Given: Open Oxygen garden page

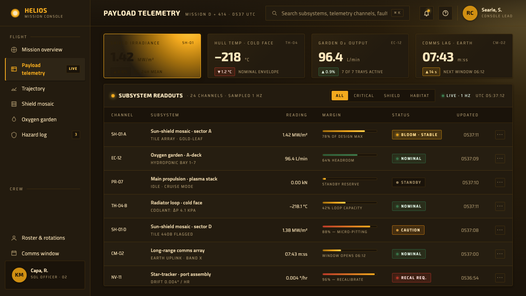Looking at the screenshot, I should [x=45, y=120].
